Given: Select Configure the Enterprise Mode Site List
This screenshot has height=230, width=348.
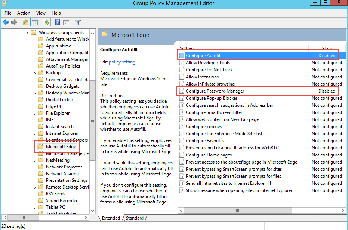Looking at the screenshot, I should pyautogui.click(x=262, y=134).
